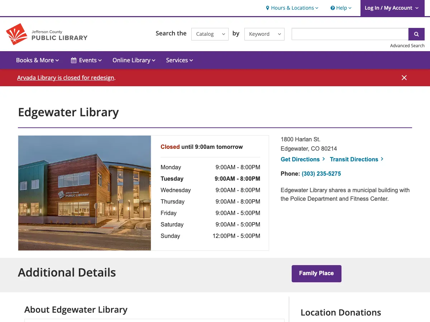Expand the Services menu
The height and width of the screenshot is (322, 430).
[x=180, y=60]
